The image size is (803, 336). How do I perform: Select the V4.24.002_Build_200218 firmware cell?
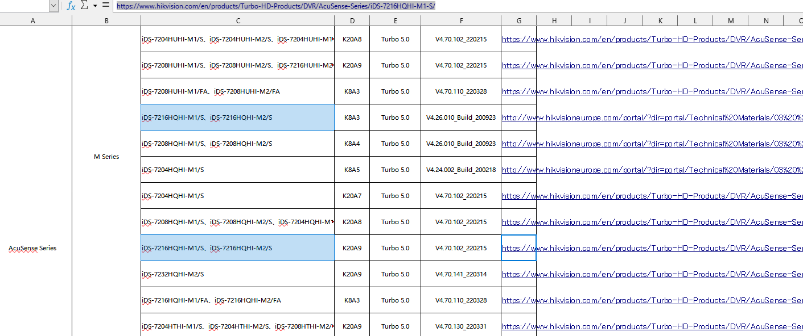(461, 170)
